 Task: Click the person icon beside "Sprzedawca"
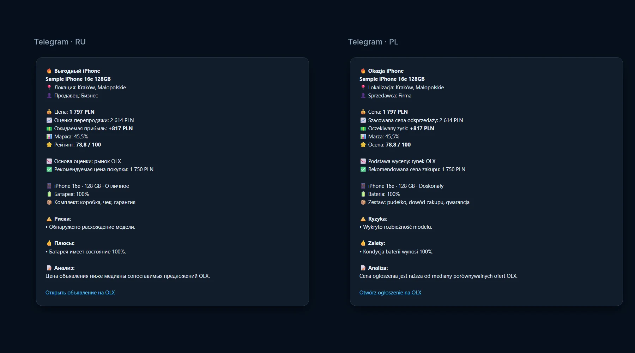(x=363, y=96)
